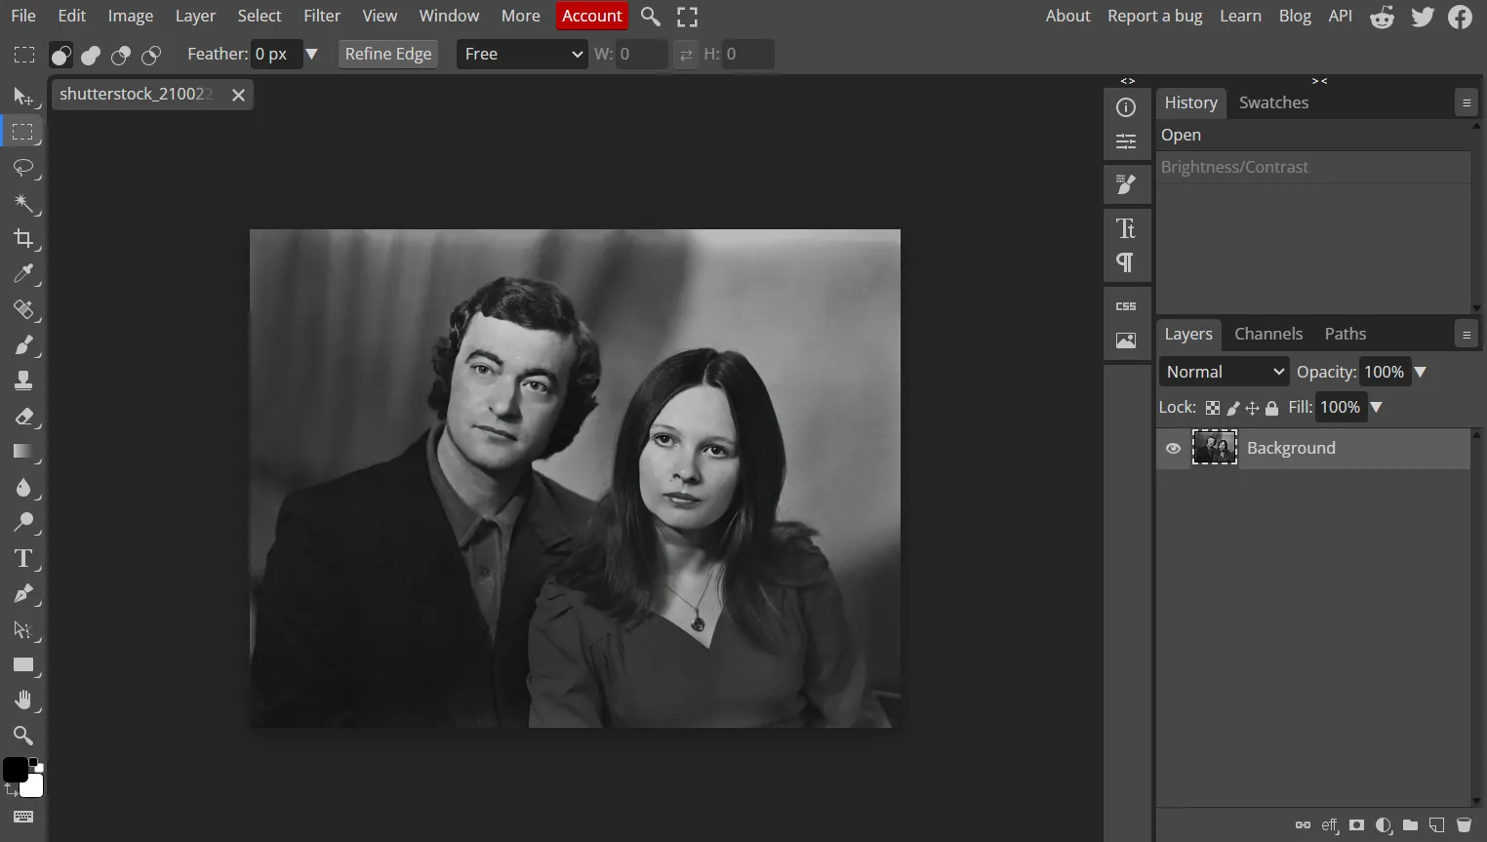Select the Clone Stamp tool

tap(24, 381)
